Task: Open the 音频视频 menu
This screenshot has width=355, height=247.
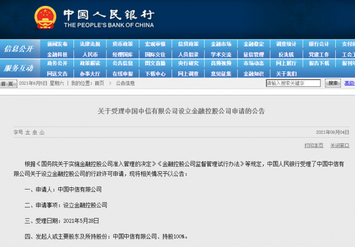Action: coord(221,63)
